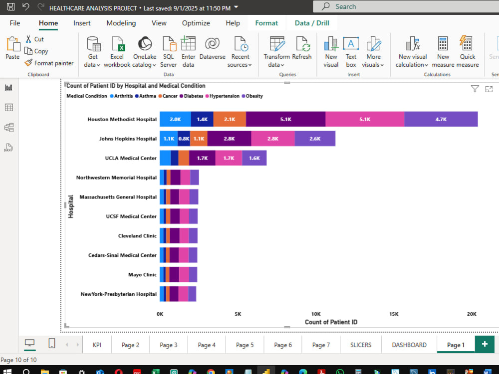Select Obesity legend swatch
Image resolution: width=499 pixels, height=374 pixels.
(244, 96)
